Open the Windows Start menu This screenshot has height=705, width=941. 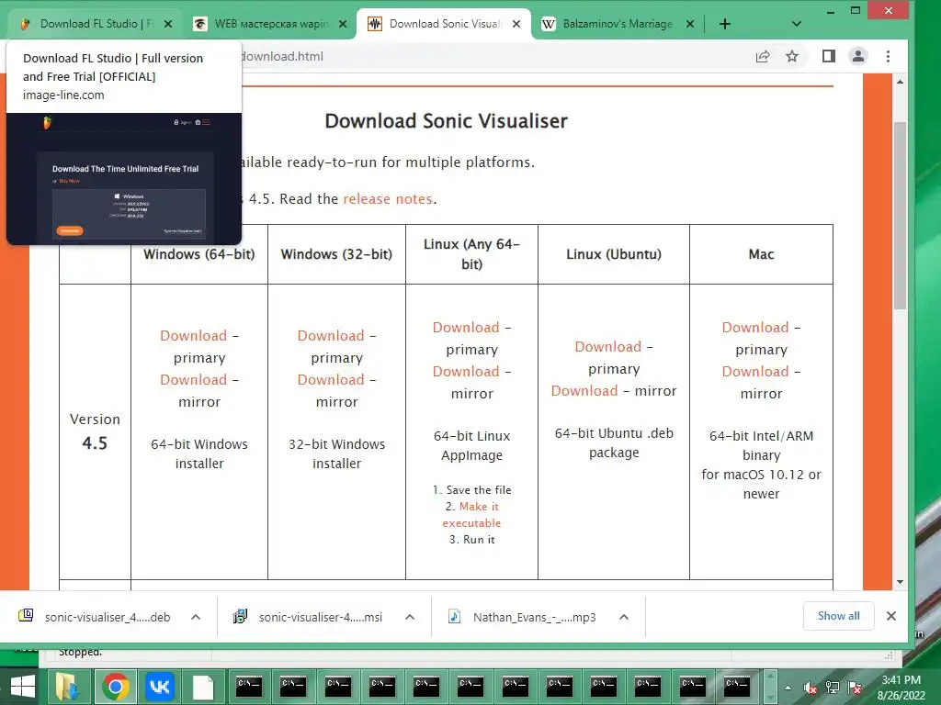pyautogui.click(x=23, y=687)
